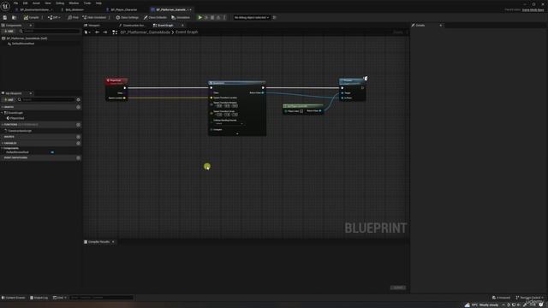
Task: Expand the Variables section
Action: coord(3,143)
